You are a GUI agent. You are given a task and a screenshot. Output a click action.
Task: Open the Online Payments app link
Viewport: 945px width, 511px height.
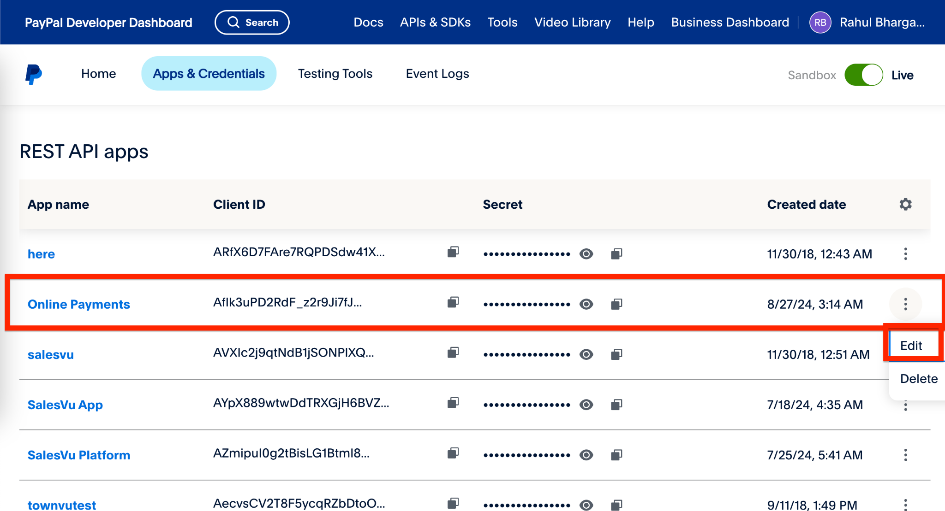tap(79, 304)
